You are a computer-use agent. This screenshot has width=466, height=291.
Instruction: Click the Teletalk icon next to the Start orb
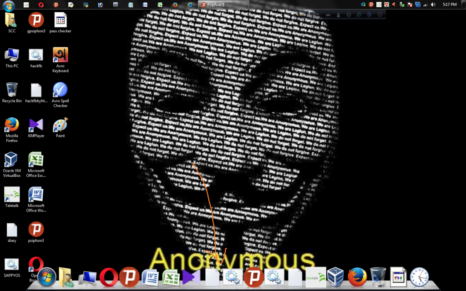[26, 5]
